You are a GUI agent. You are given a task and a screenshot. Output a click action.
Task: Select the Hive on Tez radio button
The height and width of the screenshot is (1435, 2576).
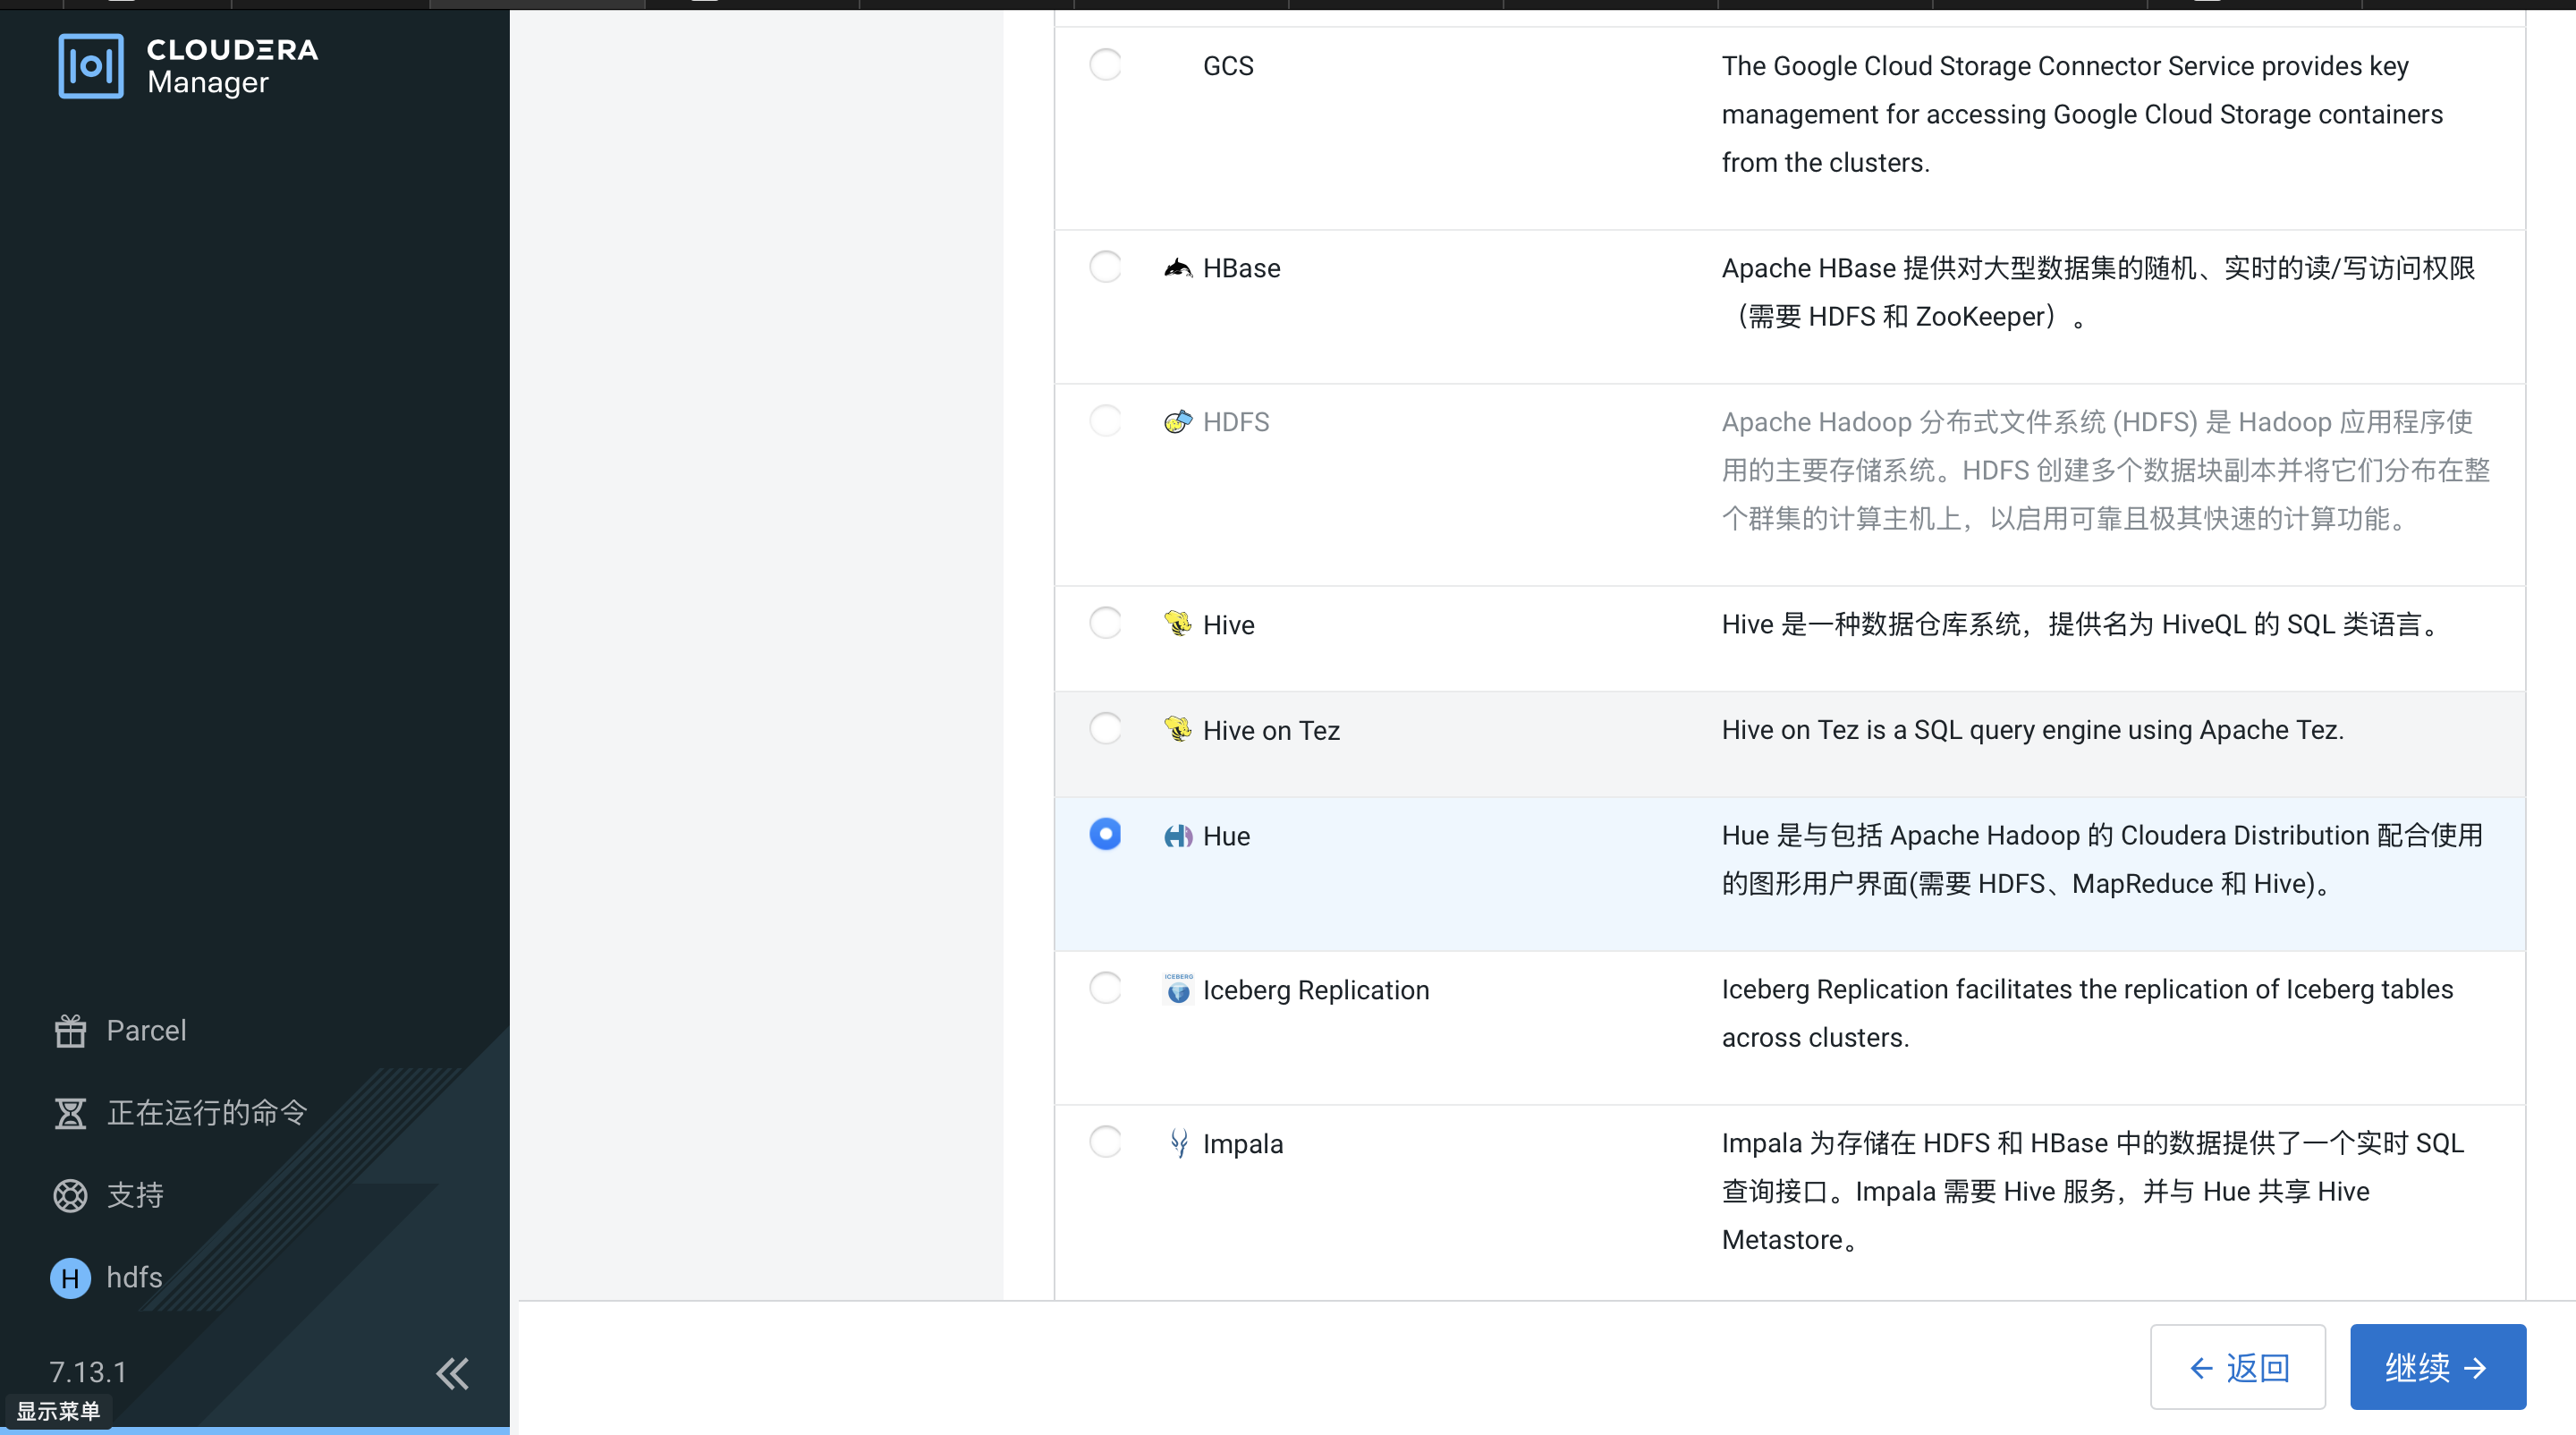[x=1105, y=728]
